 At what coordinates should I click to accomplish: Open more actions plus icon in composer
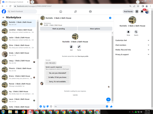click(x=41, y=106)
